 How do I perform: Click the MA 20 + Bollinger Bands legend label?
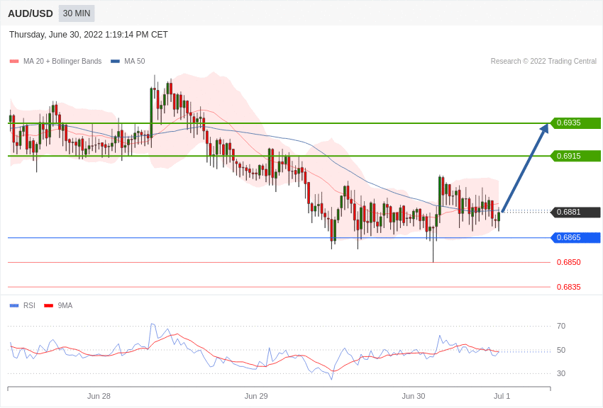pos(62,62)
